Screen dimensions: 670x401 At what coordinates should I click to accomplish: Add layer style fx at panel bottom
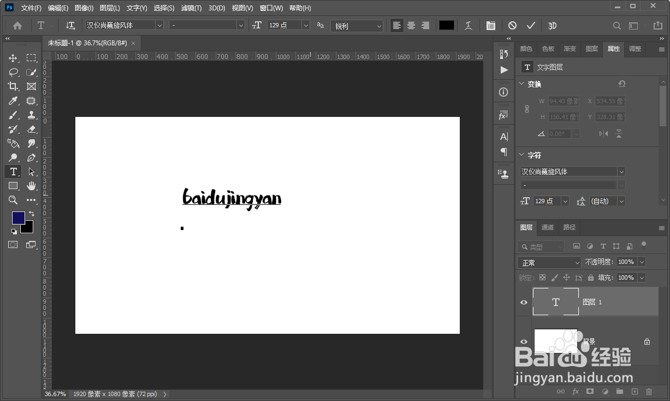(576, 391)
